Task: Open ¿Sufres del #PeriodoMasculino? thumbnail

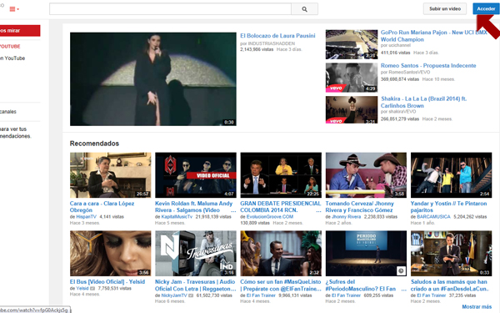Action: click(366, 253)
